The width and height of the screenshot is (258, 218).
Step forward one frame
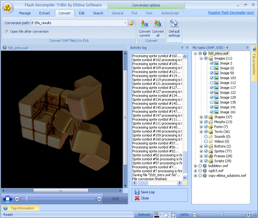tap(99, 199)
